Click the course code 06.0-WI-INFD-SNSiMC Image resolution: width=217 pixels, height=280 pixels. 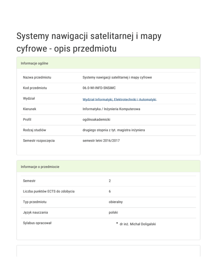(99, 88)
